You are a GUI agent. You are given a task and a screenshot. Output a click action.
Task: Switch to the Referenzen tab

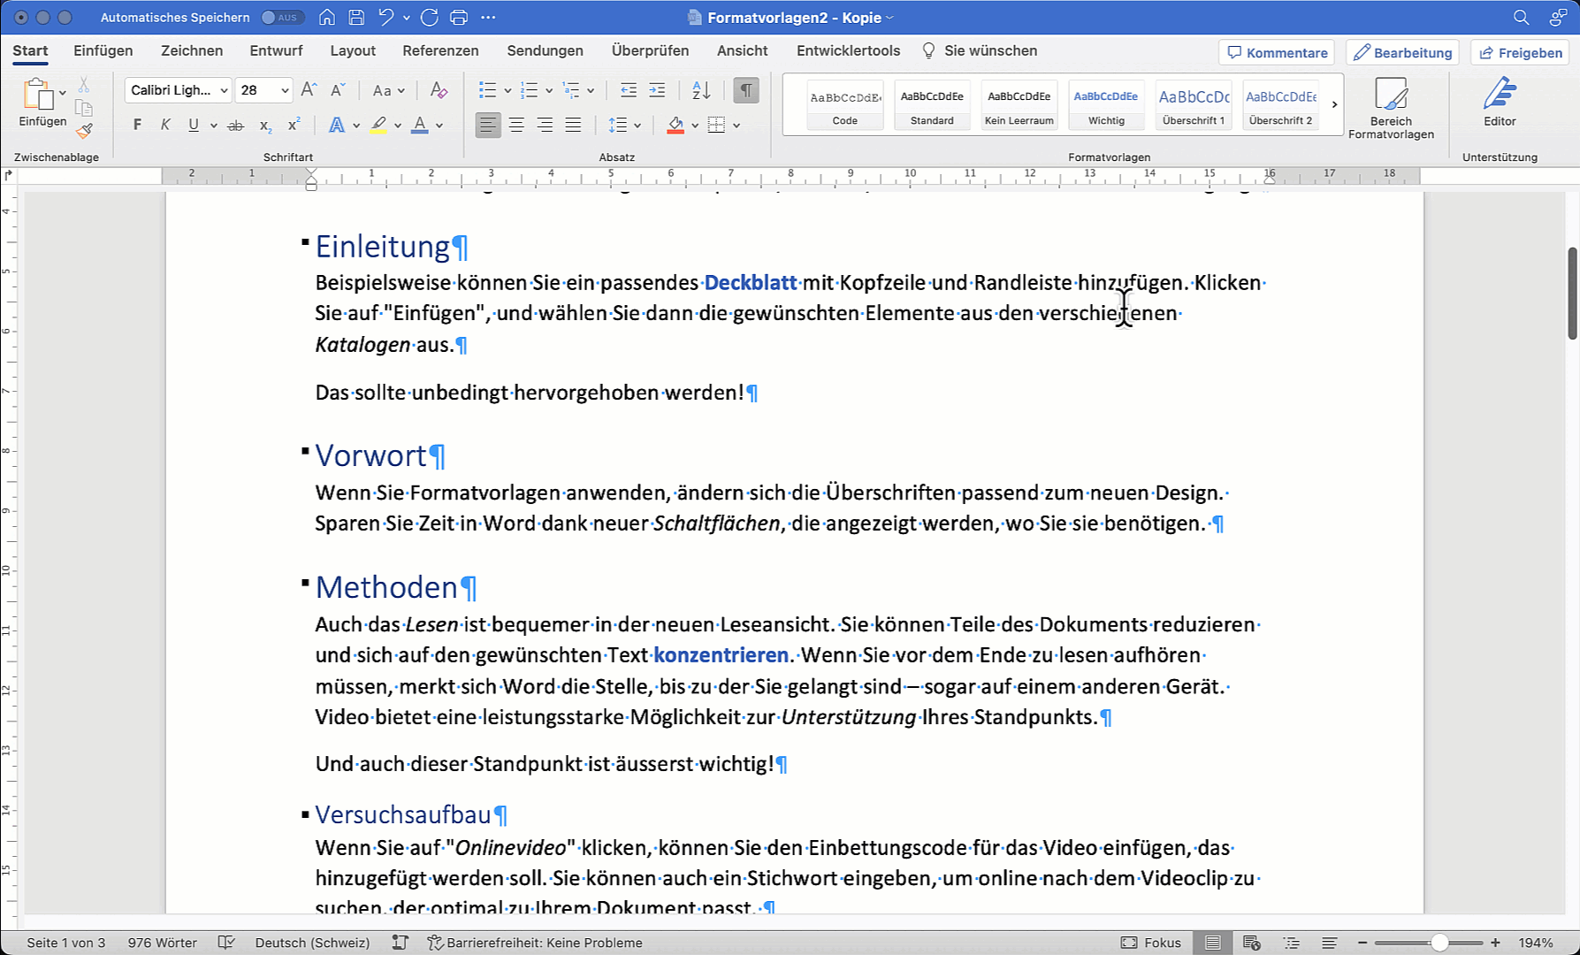click(440, 51)
